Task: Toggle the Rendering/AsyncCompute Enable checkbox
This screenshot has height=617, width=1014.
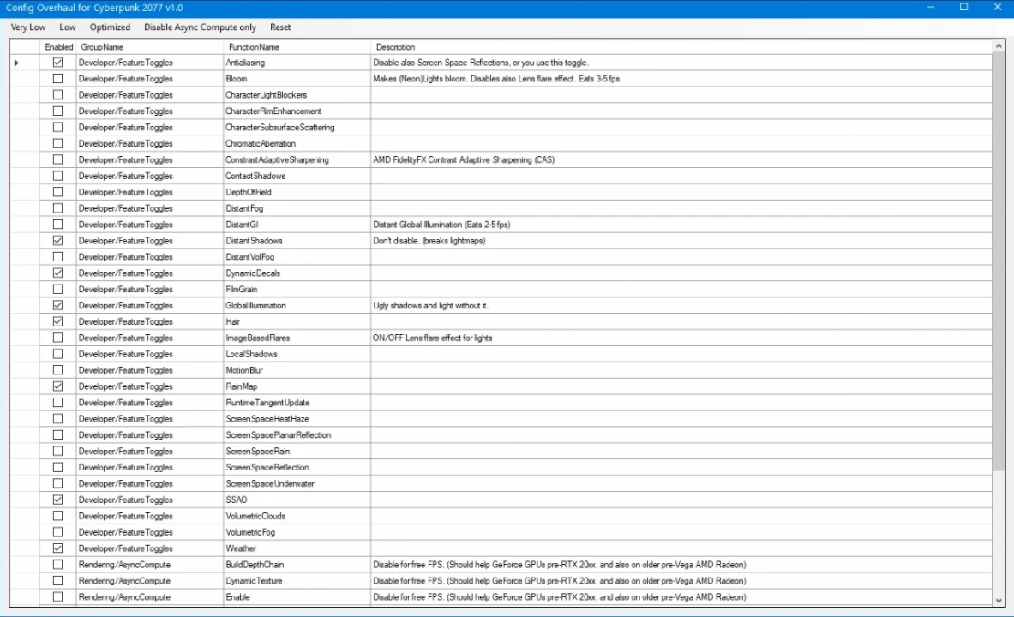Action: [57, 597]
